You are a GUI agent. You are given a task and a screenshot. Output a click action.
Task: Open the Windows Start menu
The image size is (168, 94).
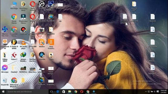coord(3,92)
